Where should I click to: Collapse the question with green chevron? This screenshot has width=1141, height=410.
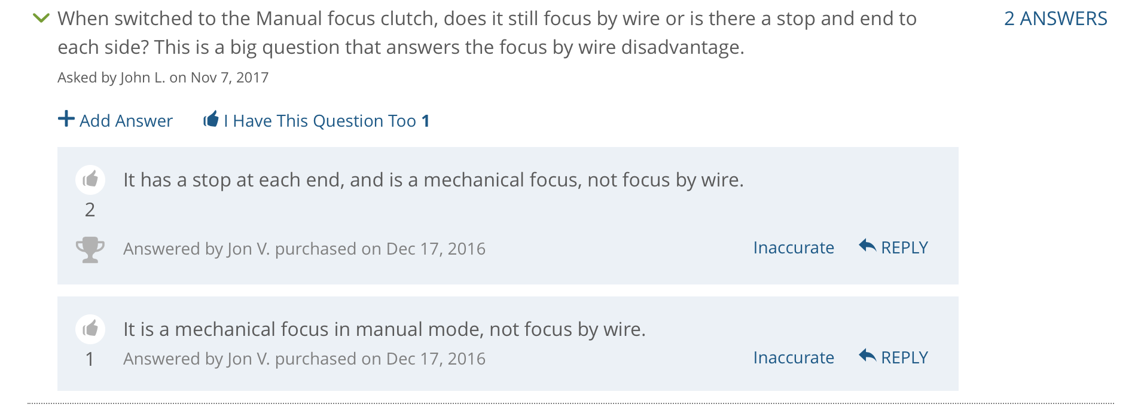point(41,19)
